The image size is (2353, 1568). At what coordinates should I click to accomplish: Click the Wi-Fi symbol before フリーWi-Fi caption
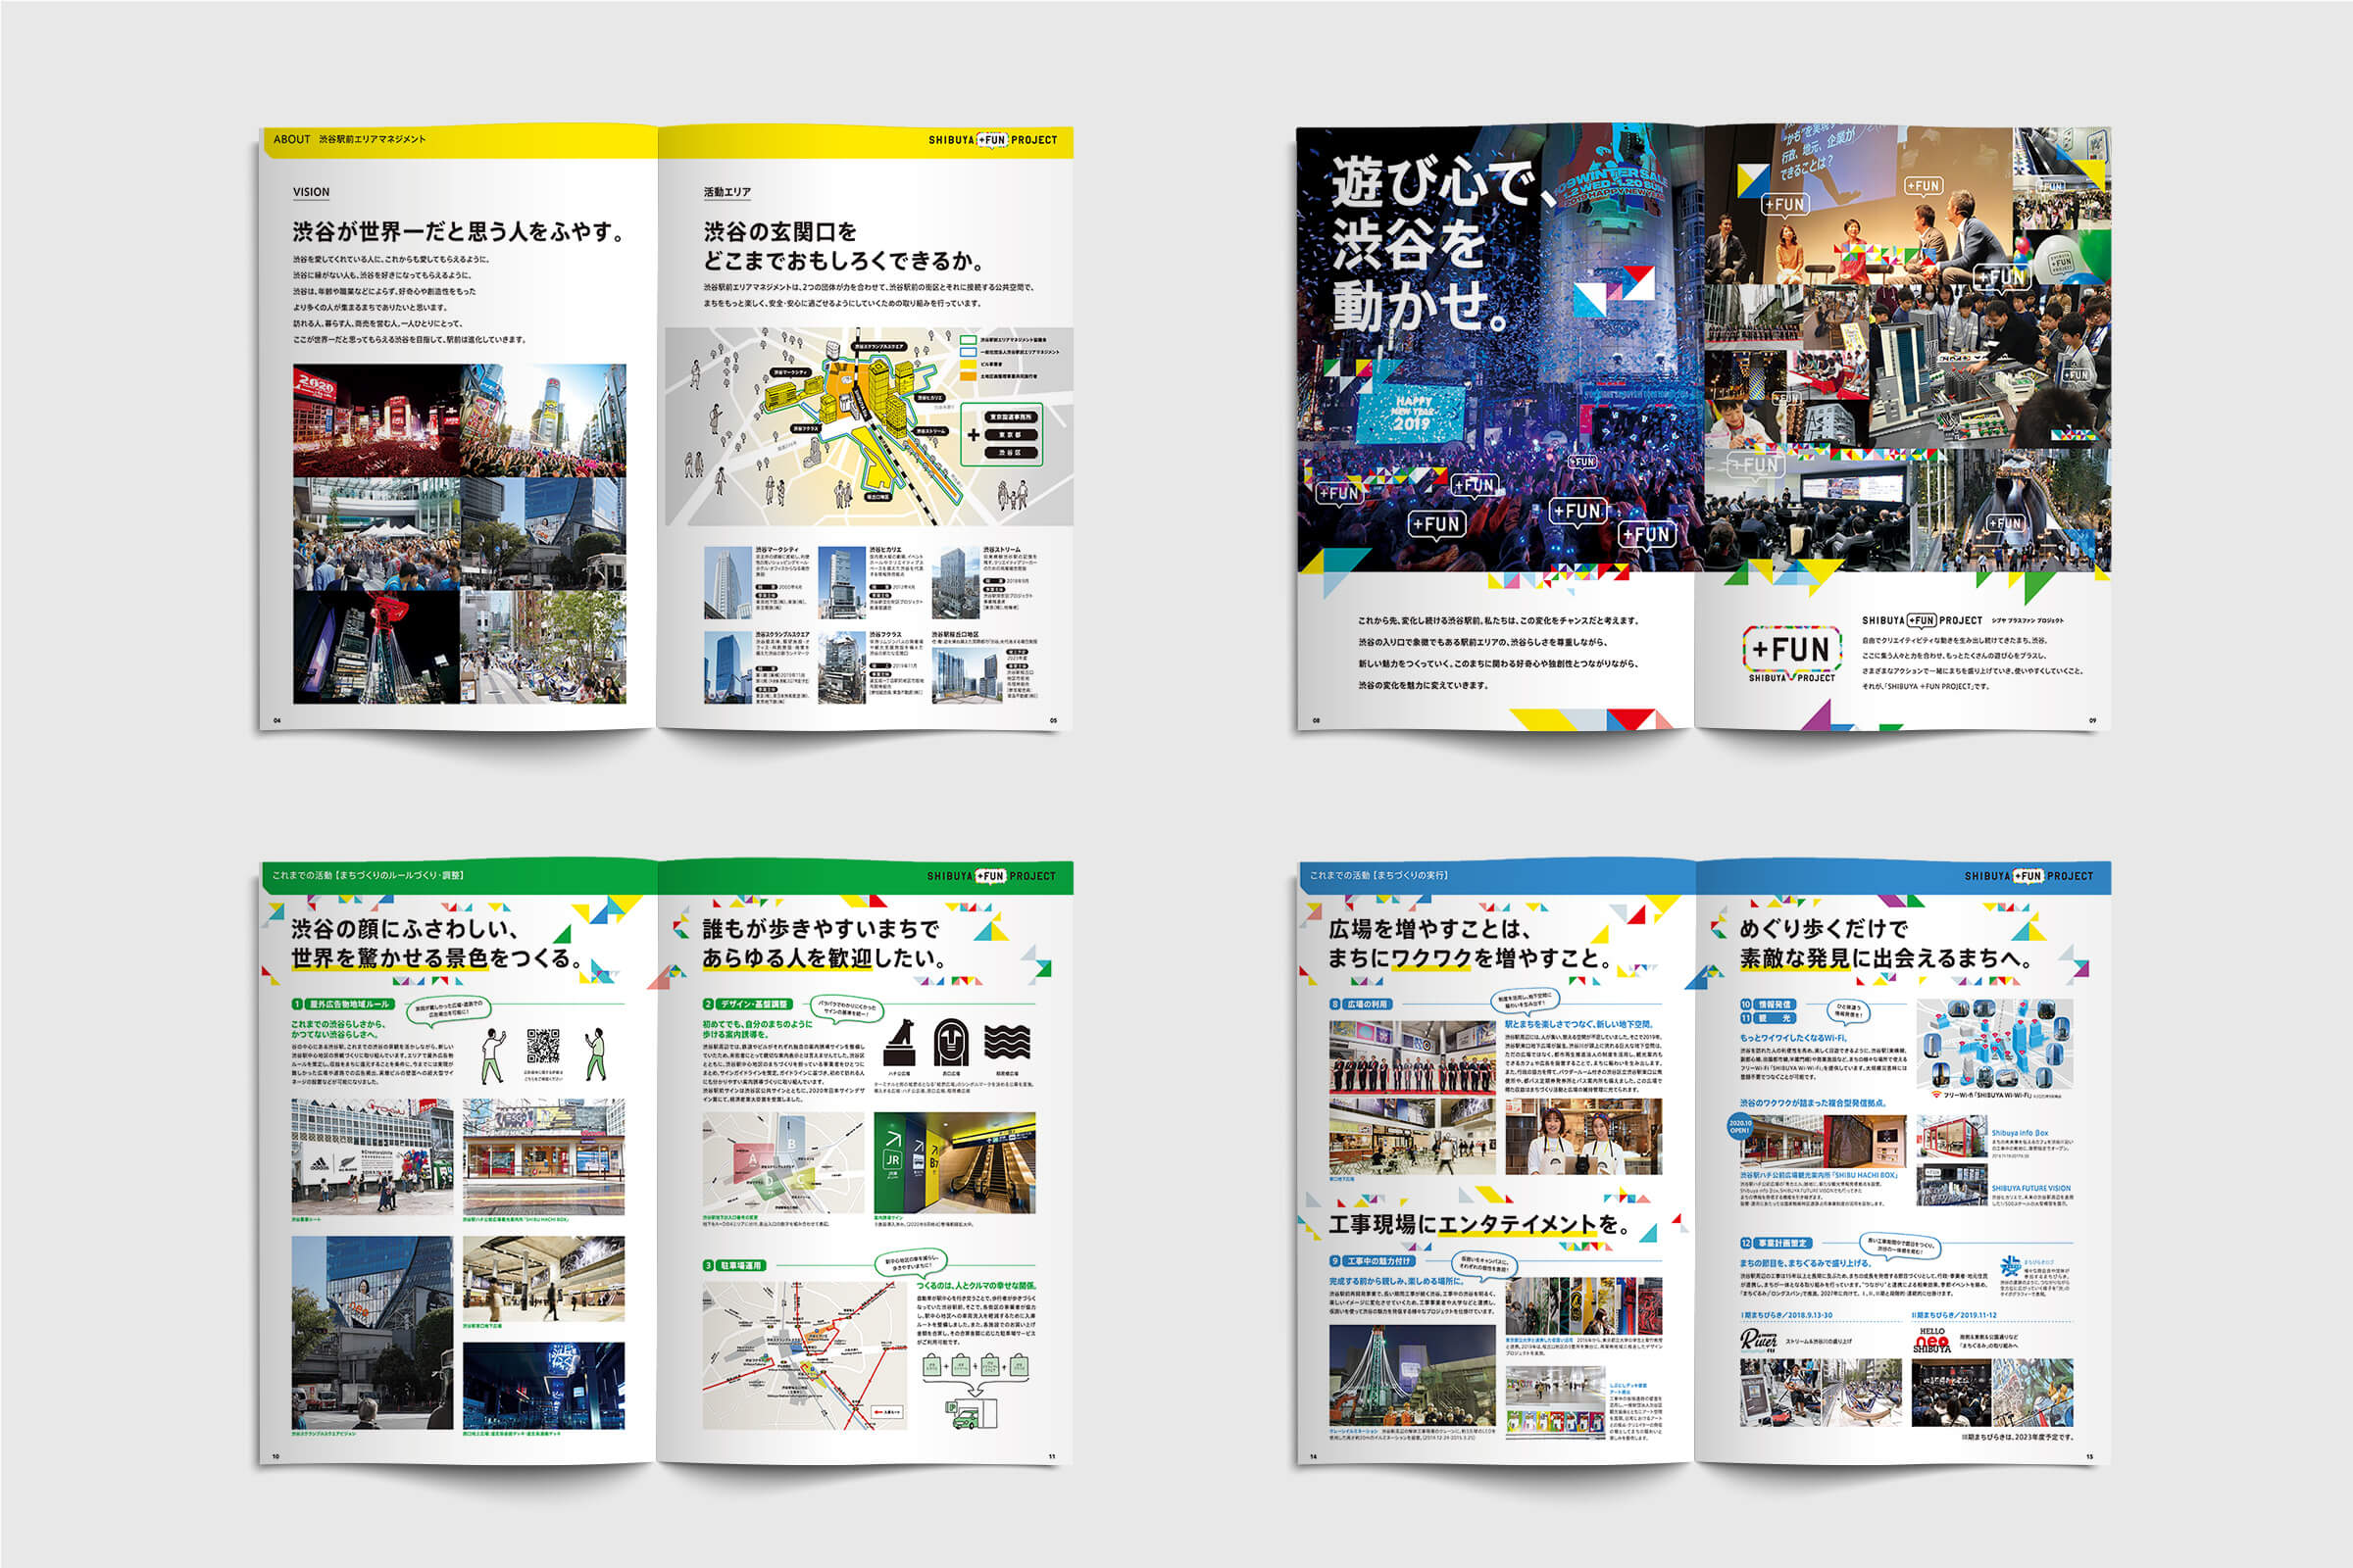tap(1937, 1095)
